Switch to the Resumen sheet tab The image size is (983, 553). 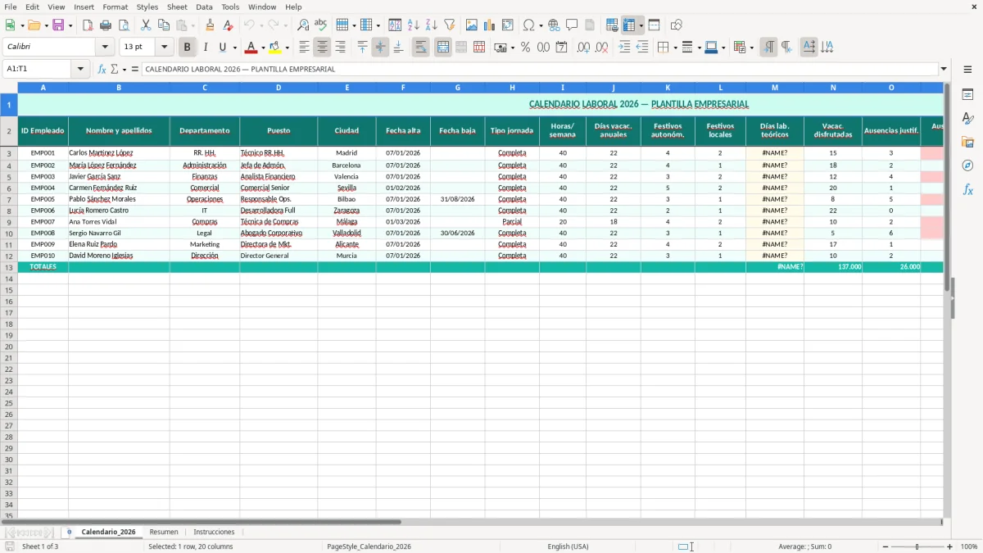coord(164,532)
